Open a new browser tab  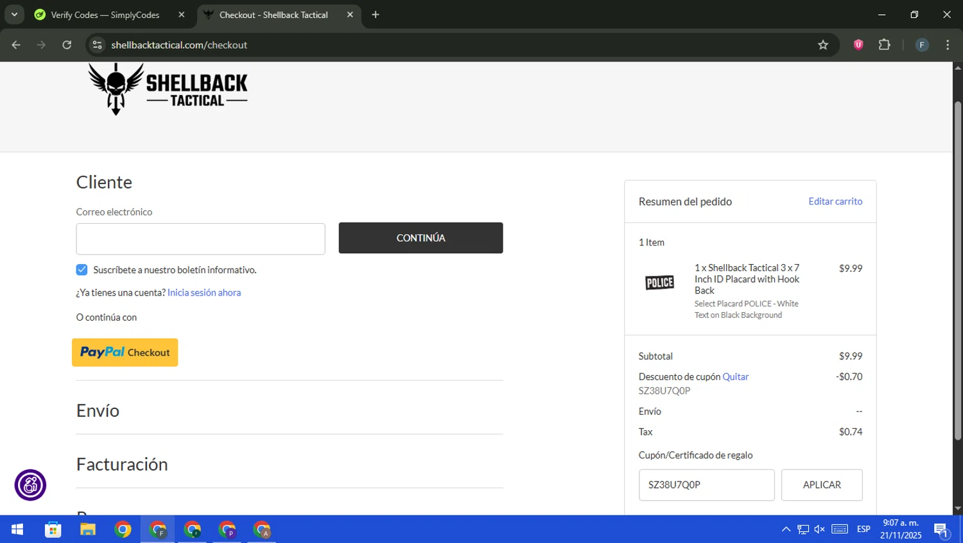(376, 15)
